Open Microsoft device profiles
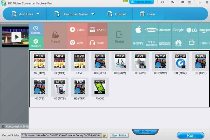The image size is (210, 140). pos(165,30)
